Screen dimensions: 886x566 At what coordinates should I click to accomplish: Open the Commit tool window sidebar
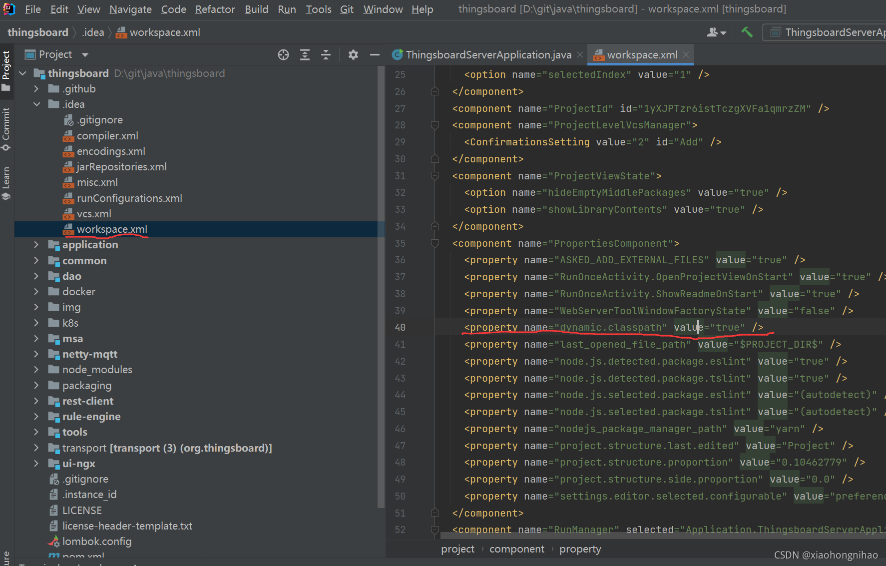tap(6, 129)
